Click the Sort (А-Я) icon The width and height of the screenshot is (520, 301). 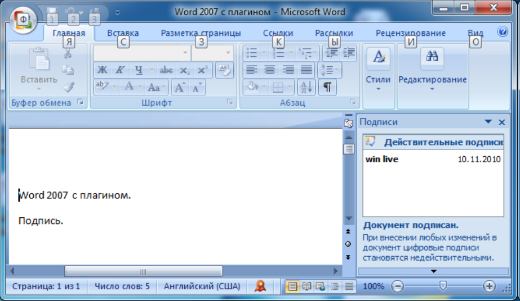306,87
